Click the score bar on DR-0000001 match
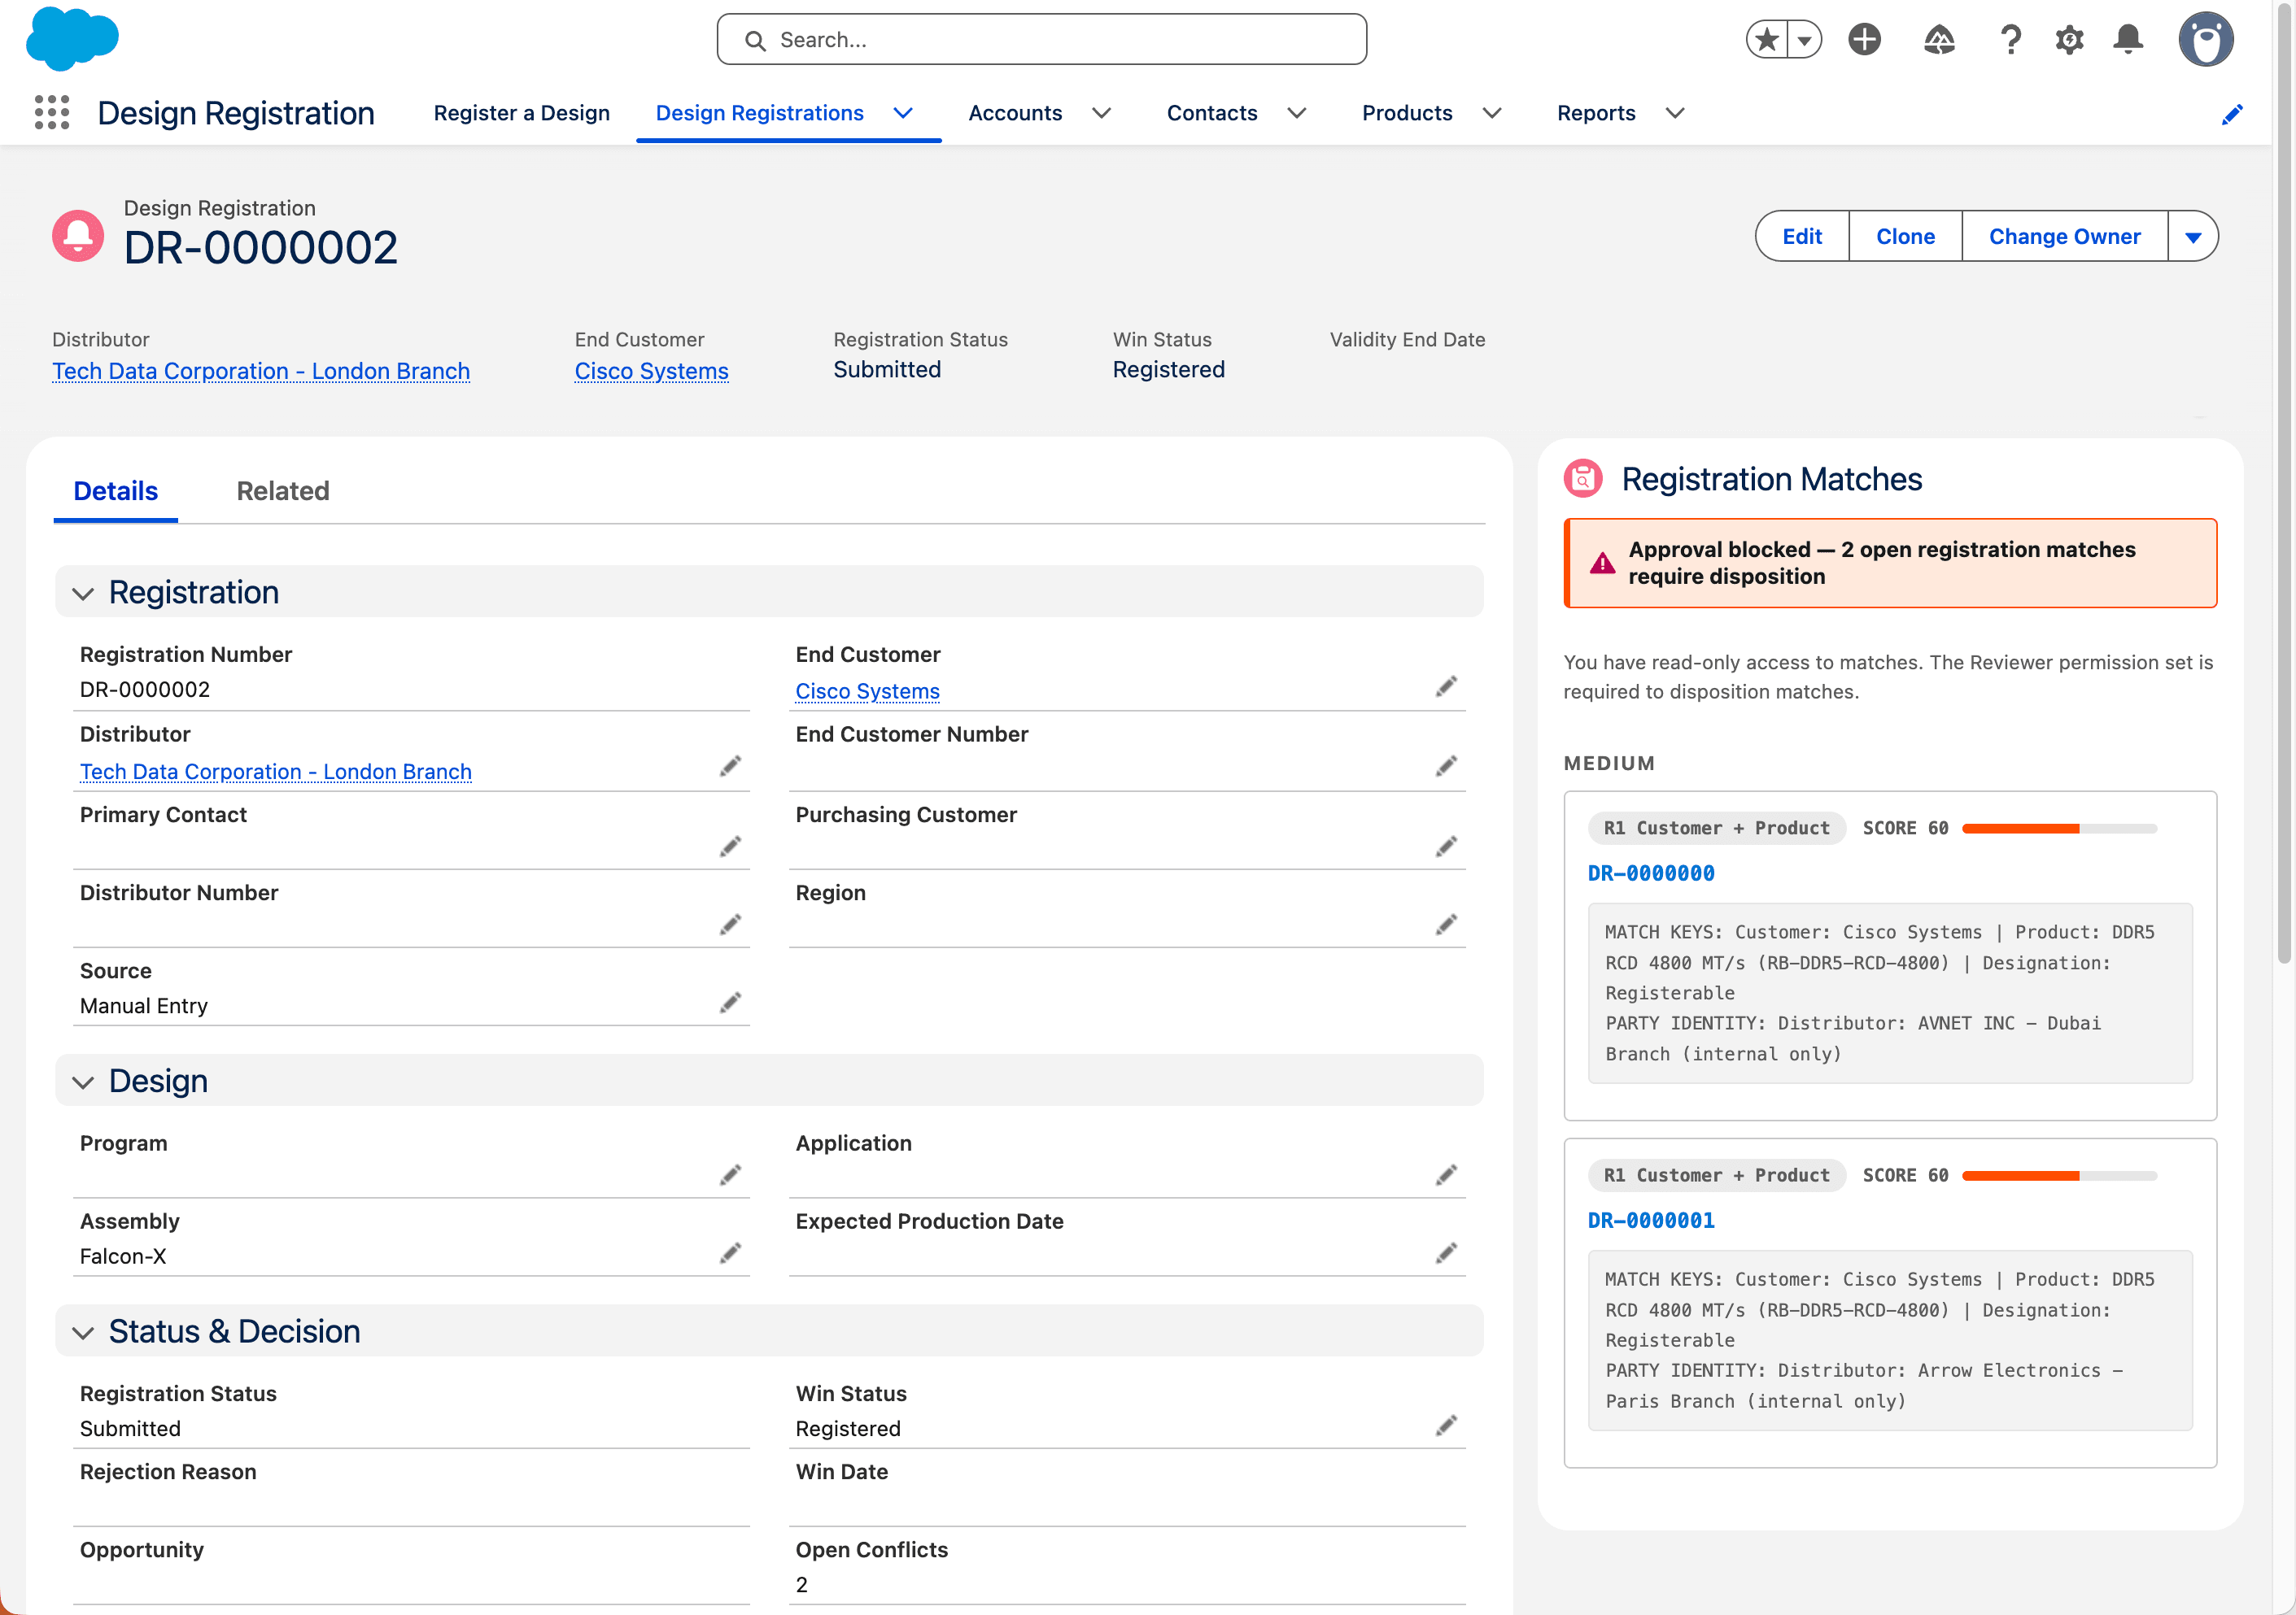Viewport: 2296px width, 1615px height. pos(2059,1176)
